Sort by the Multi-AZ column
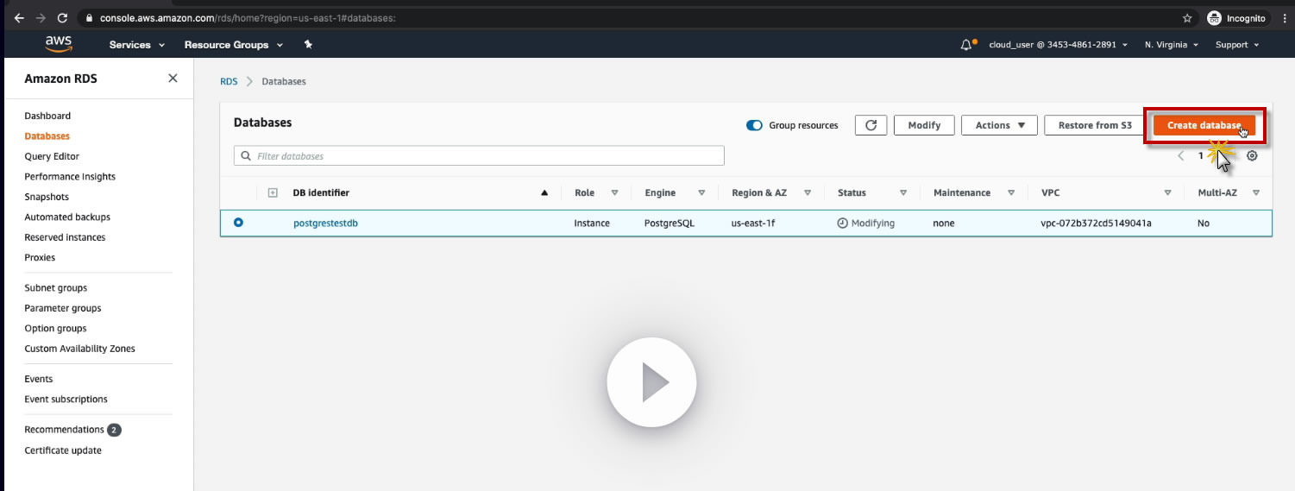 (x=1256, y=193)
